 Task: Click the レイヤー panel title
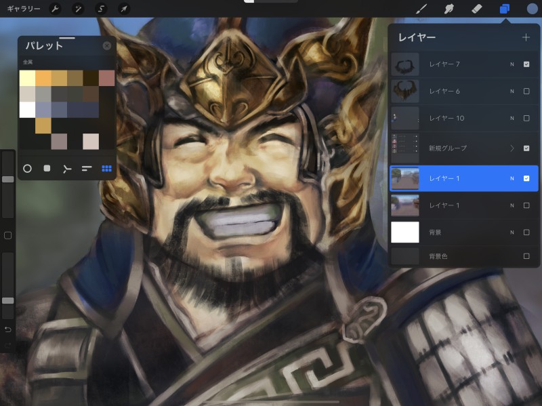(x=417, y=37)
